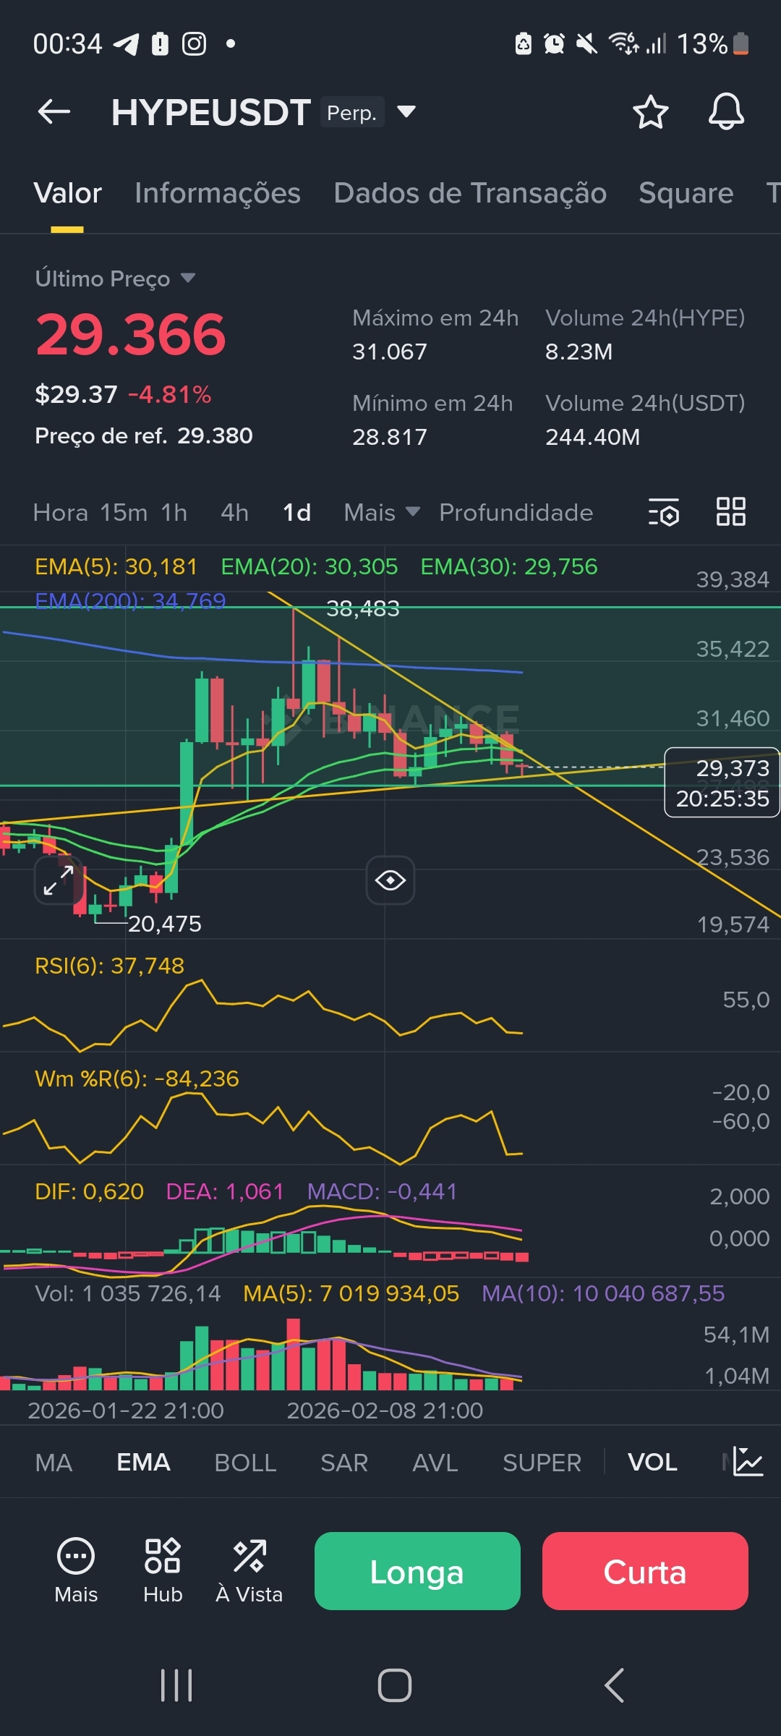Select 4h timeframe
This screenshot has width=781, height=1736.
click(235, 512)
